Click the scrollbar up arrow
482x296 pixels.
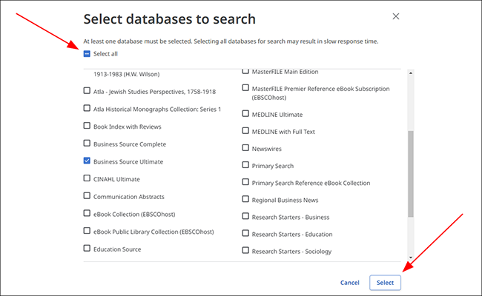pos(411,73)
